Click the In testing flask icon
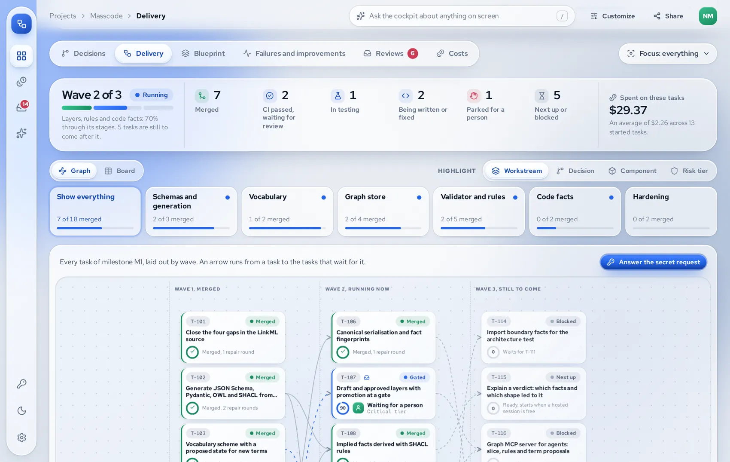 pyautogui.click(x=338, y=95)
